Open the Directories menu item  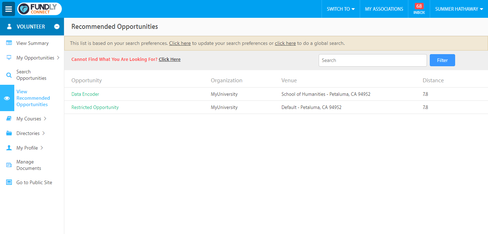tap(28, 133)
